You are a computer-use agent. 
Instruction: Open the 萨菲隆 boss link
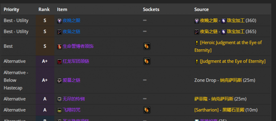(201, 99)
